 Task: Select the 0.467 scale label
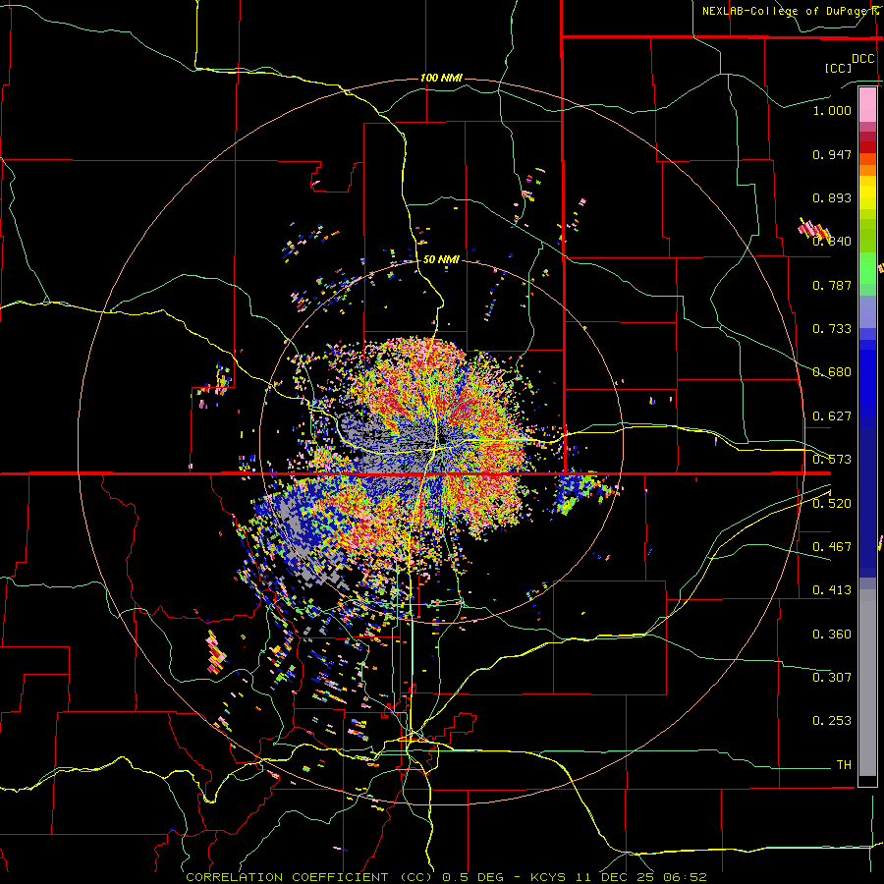[832, 547]
